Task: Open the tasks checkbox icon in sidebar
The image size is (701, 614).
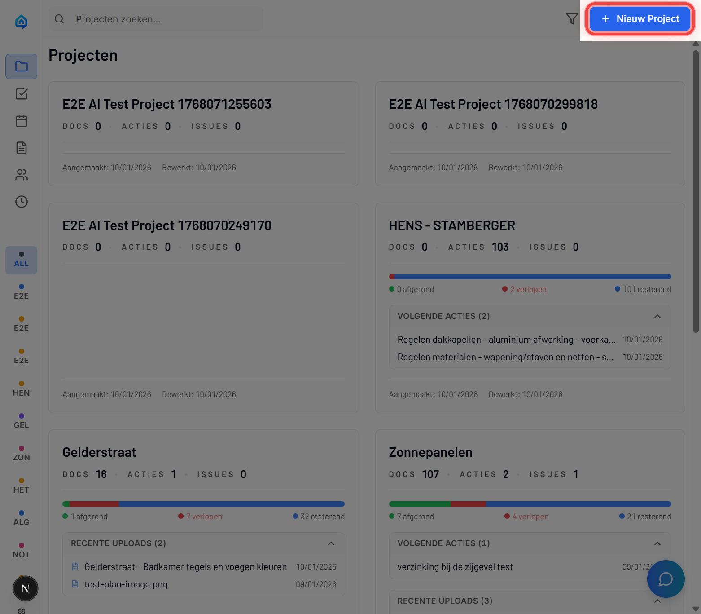Action: pos(21,93)
